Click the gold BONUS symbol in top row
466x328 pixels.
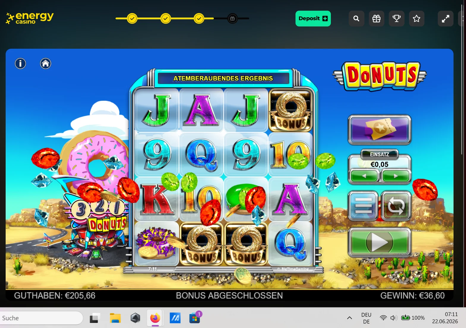coord(291,110)
